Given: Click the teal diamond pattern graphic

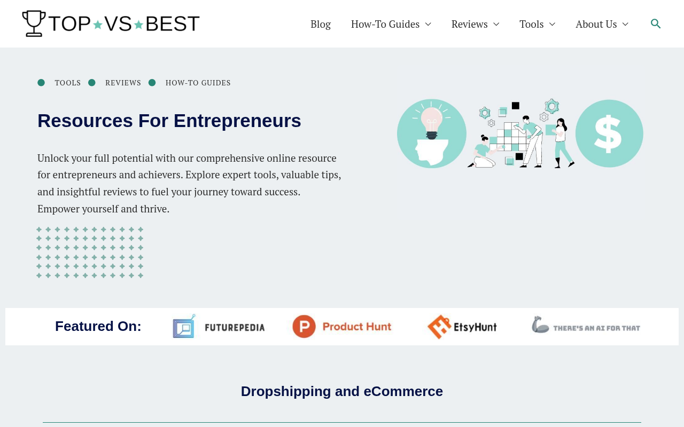Looking at the screenshot, I should click(90, 252).
